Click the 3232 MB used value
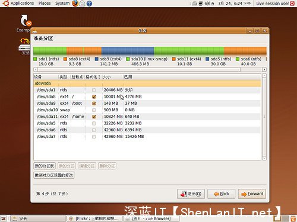The height and width of the screenshot is (222, 297). coord(133,123)
